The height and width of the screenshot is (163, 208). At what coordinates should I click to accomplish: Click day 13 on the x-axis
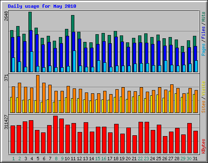(85, 159)
